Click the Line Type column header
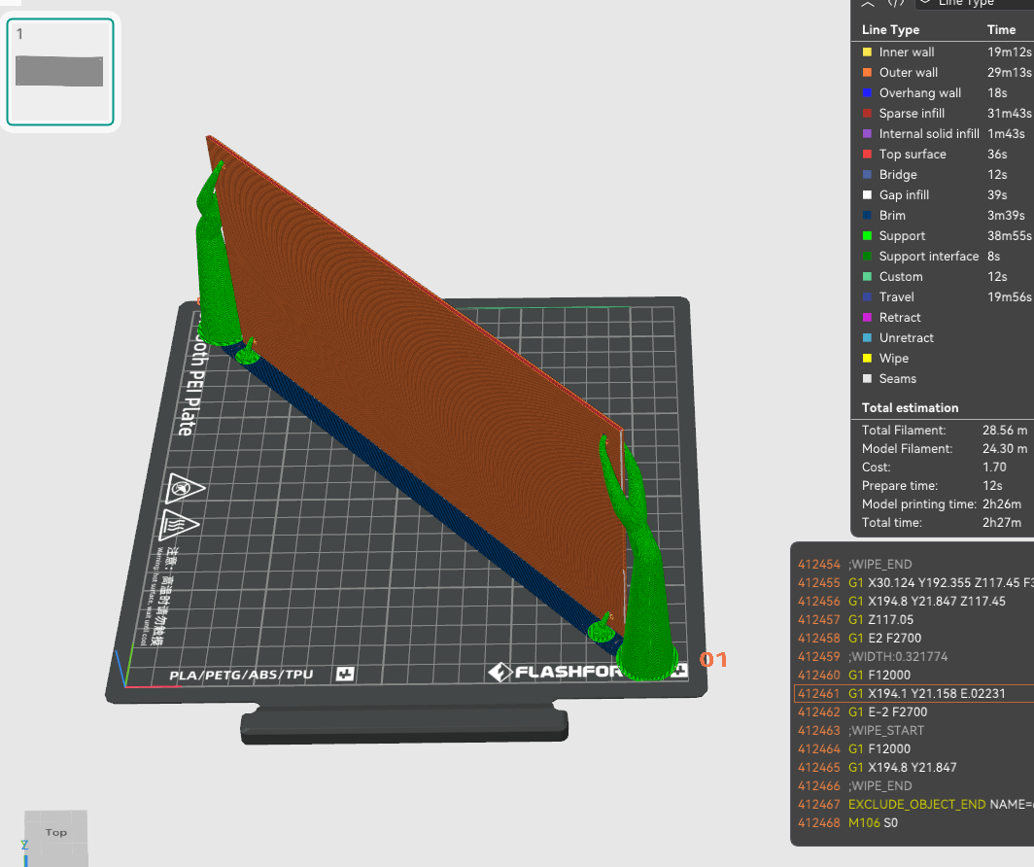The image size is (1034, 867). [890, 30]
